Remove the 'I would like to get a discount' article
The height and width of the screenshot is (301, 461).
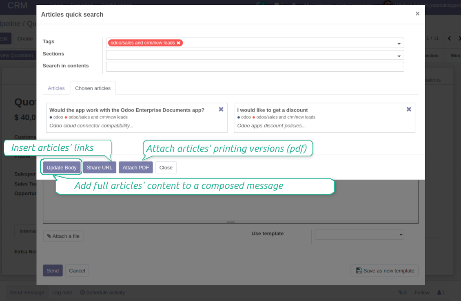pyautogui.click(x=409, y=109)
